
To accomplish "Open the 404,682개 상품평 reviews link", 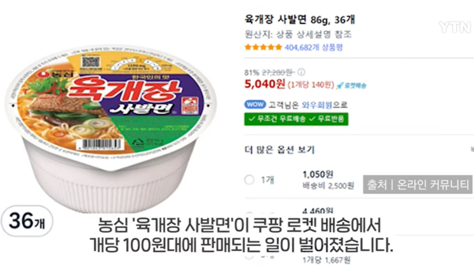I will click(313, 47).
